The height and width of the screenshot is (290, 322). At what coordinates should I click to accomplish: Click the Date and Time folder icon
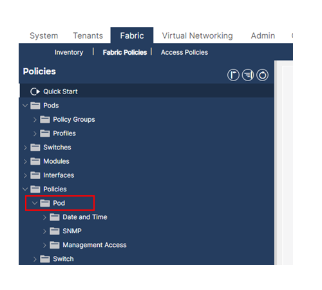coord(55,217)
